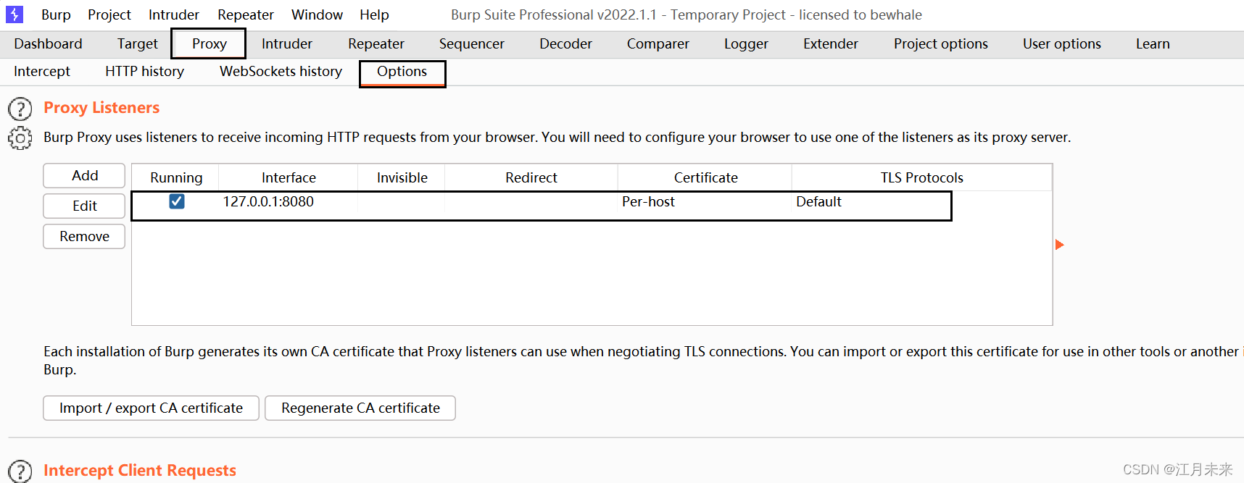Click the Add listener button

tap(84, 175)
